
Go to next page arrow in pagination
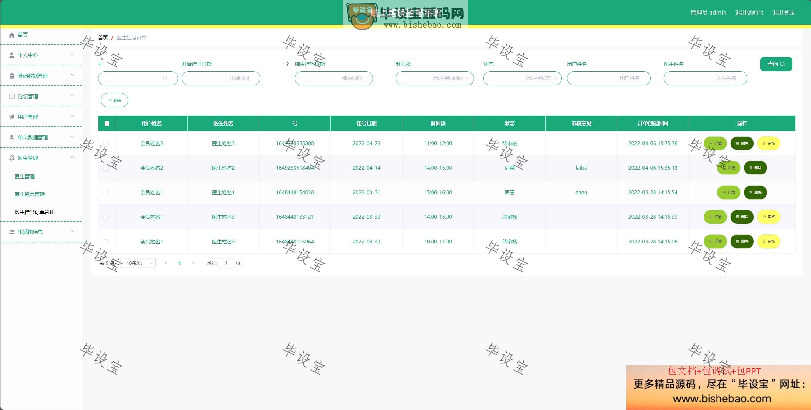pos(193,263)
